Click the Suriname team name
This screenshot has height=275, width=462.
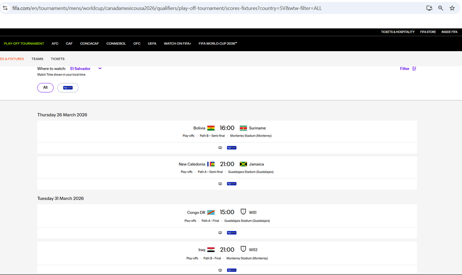[x=257, y=128]
